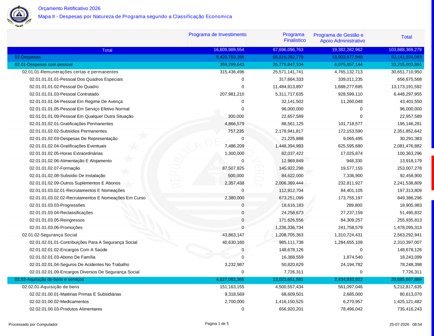Click '02.01.01.02.06-Alimentação E Alojamento'
This screenshot has height=336, width=434.
click(71, 161)
